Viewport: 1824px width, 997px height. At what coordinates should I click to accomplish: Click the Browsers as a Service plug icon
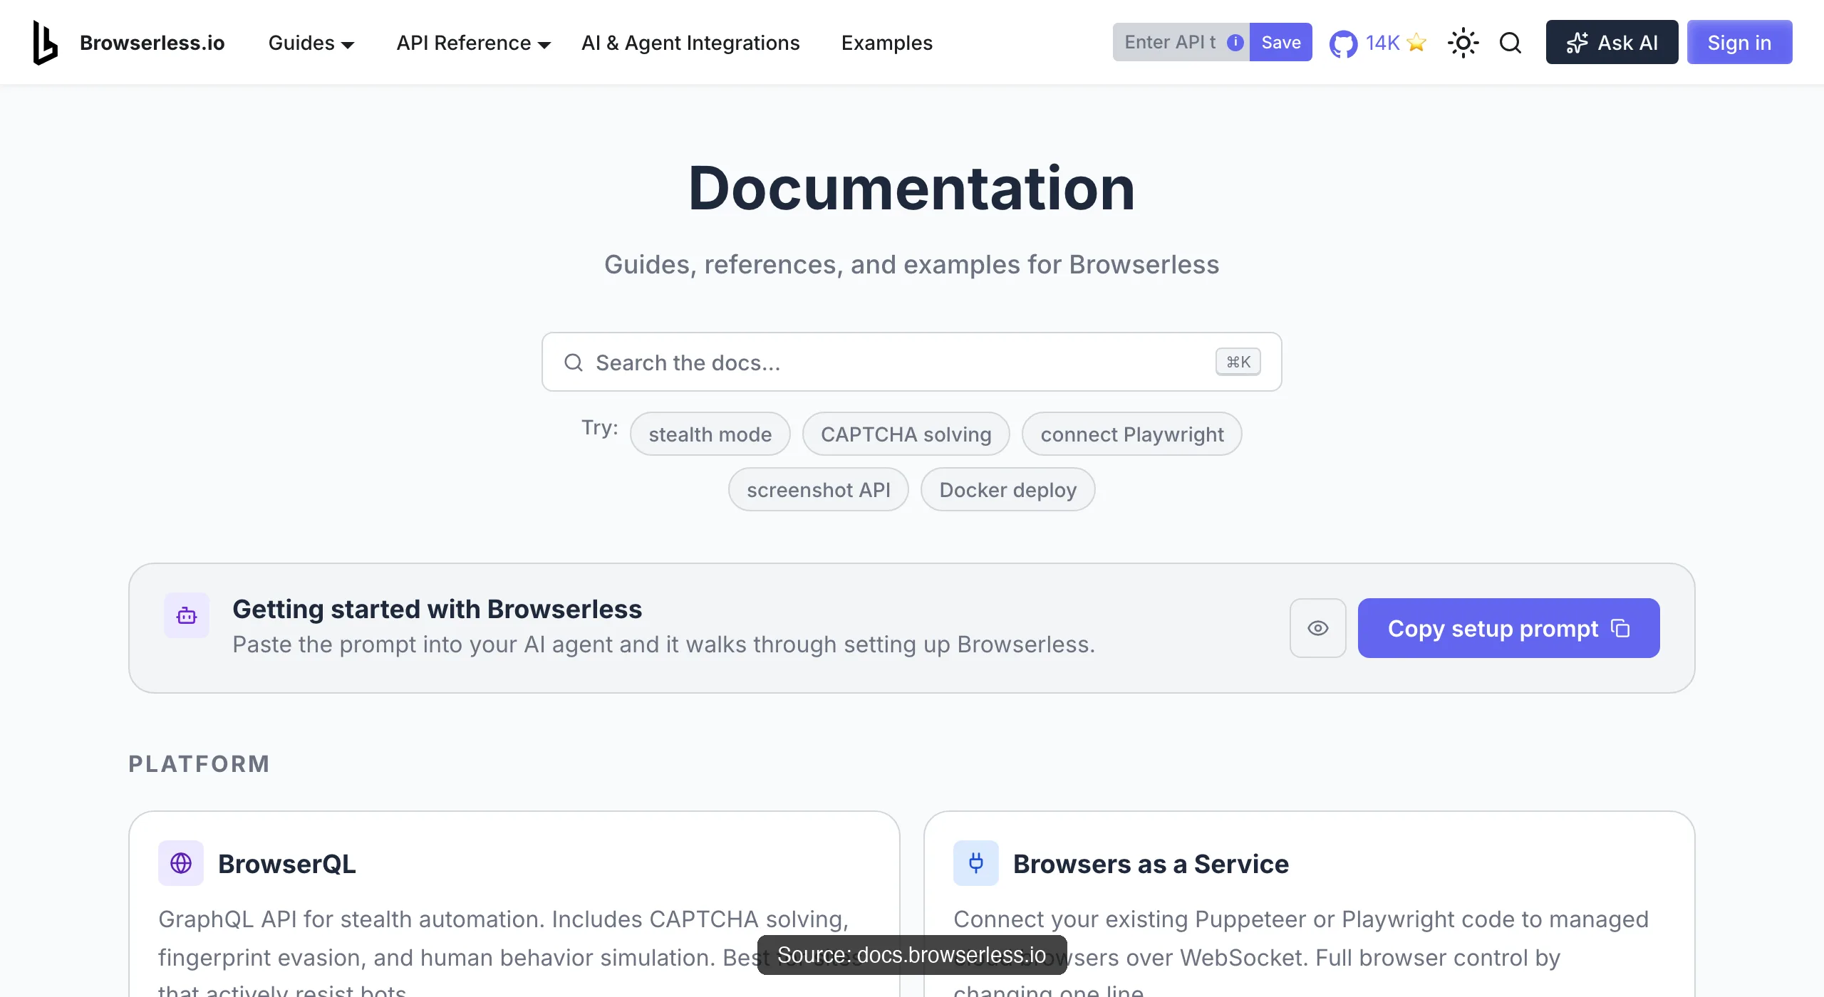point(976,863)
